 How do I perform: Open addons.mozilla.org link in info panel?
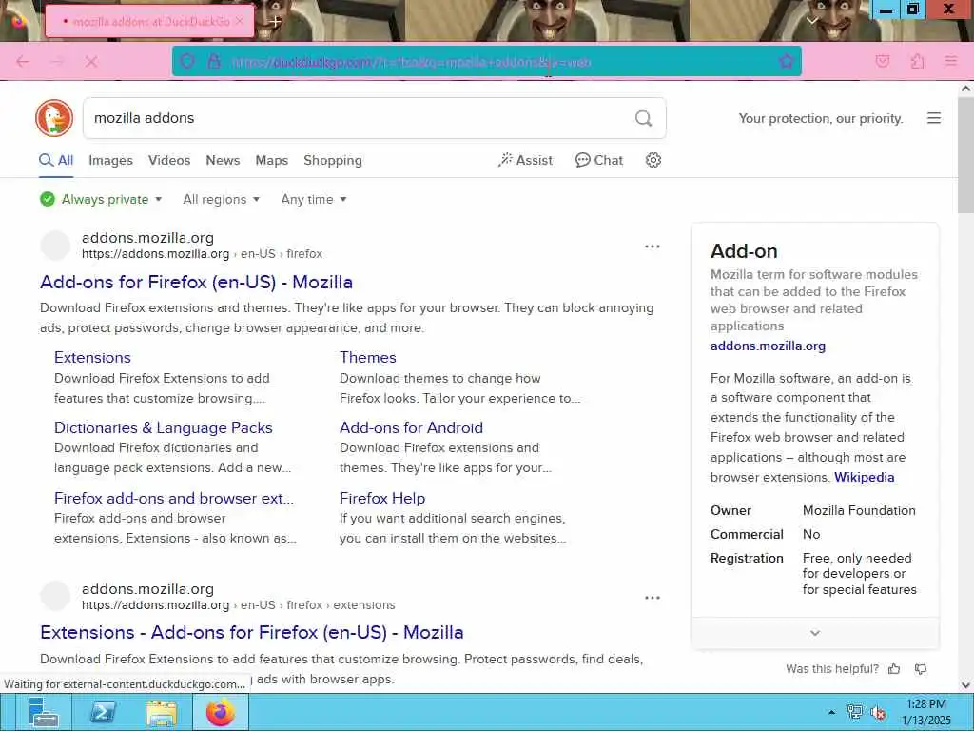[x=768, y=346]
